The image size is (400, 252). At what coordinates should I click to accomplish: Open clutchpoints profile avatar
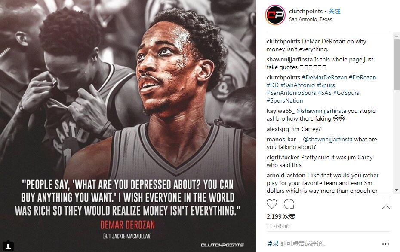coord(275,15)
